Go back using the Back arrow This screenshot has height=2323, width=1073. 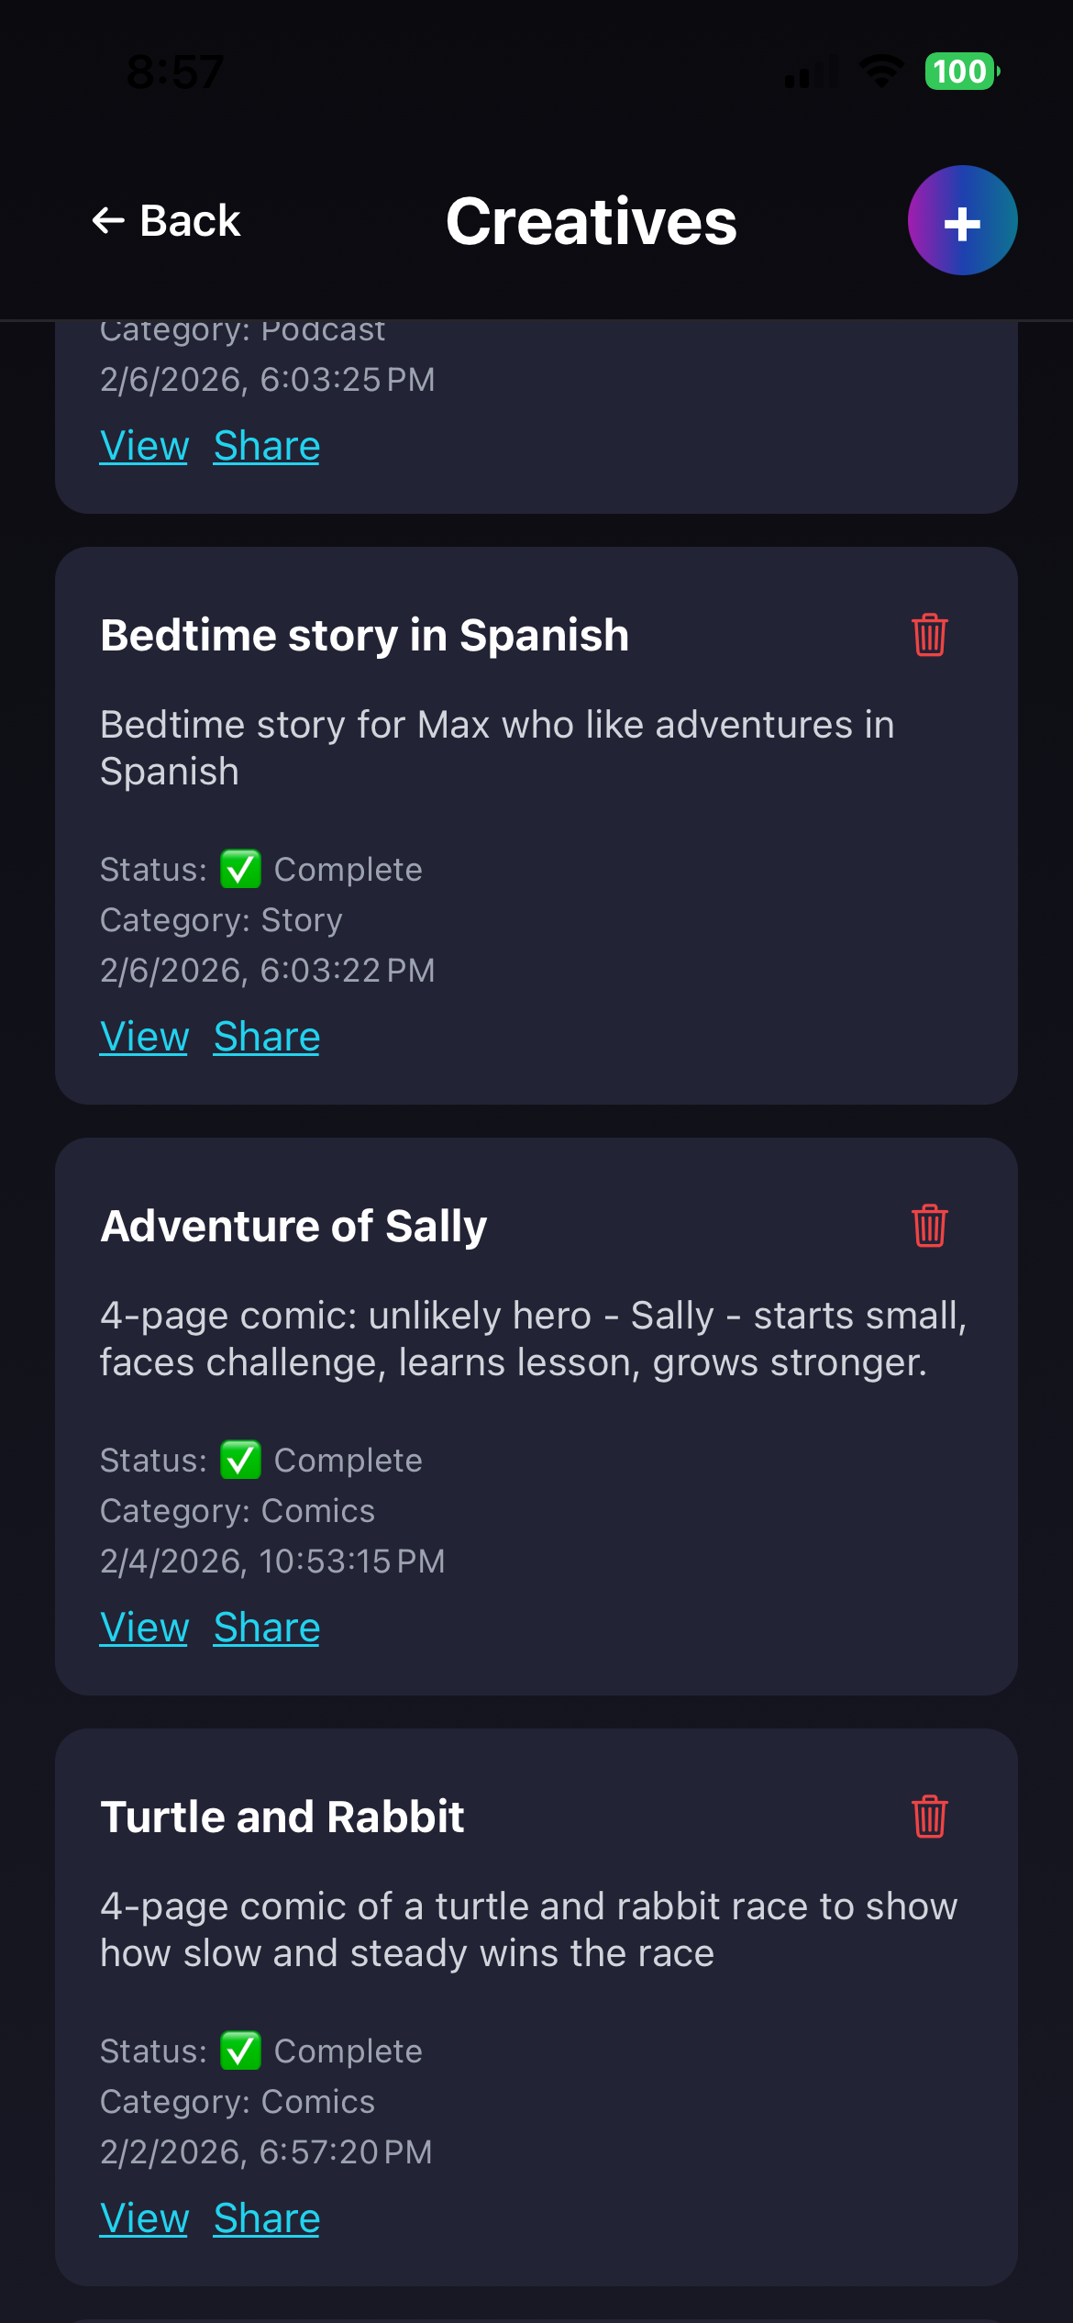[x=166, y=220]
